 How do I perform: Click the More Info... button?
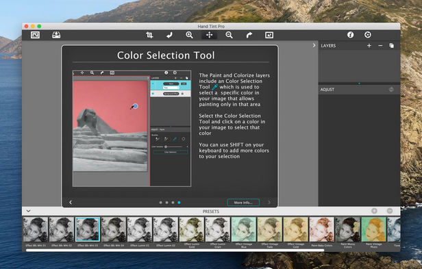click(x=243, y=203)
